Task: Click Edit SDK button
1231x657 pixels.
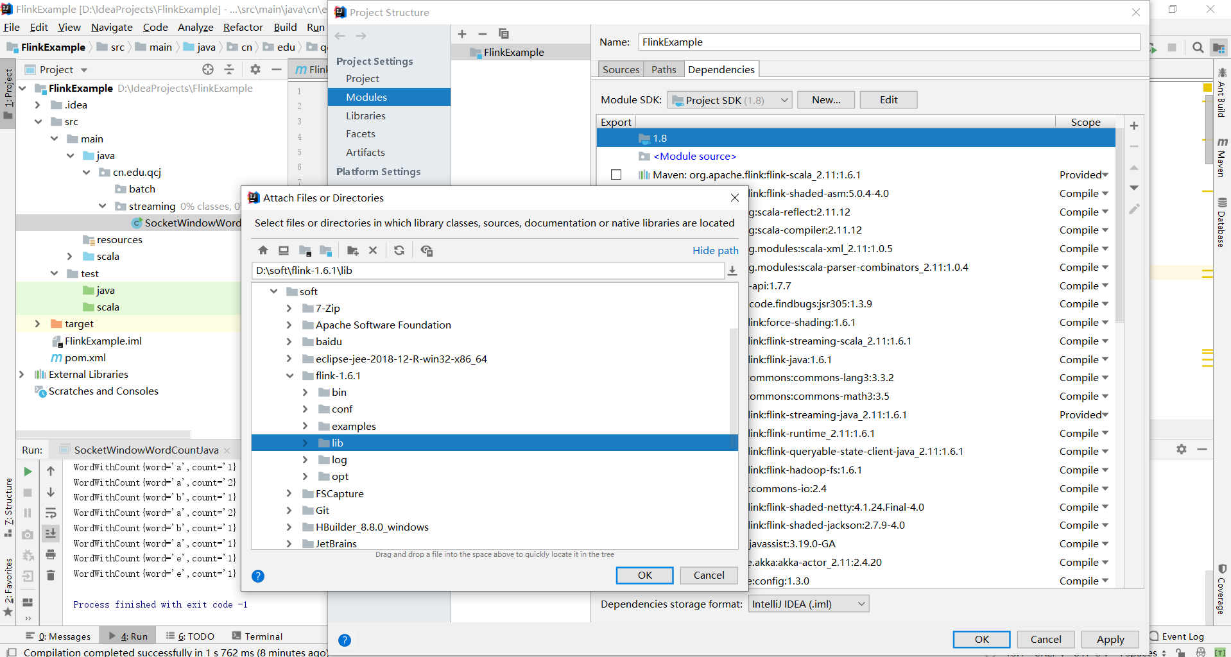Action: coord(888,100)
